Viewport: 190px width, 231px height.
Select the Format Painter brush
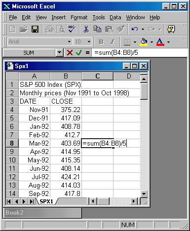(x=120, y=29)
